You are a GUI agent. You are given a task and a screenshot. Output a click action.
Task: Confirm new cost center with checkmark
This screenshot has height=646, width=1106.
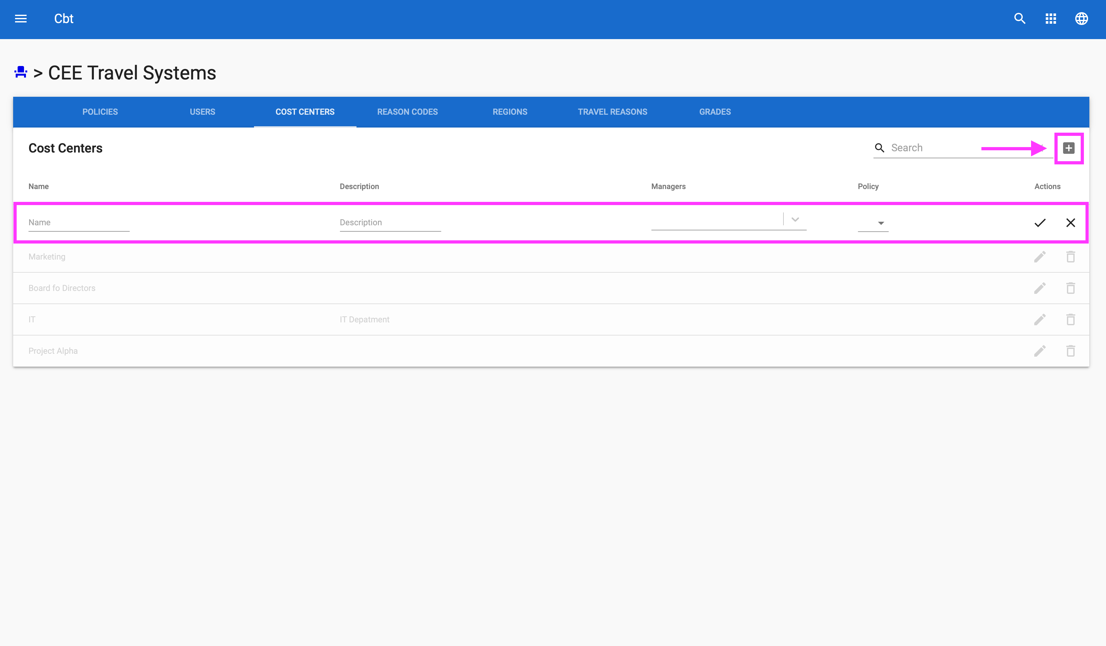click(x=1040, y=223)
